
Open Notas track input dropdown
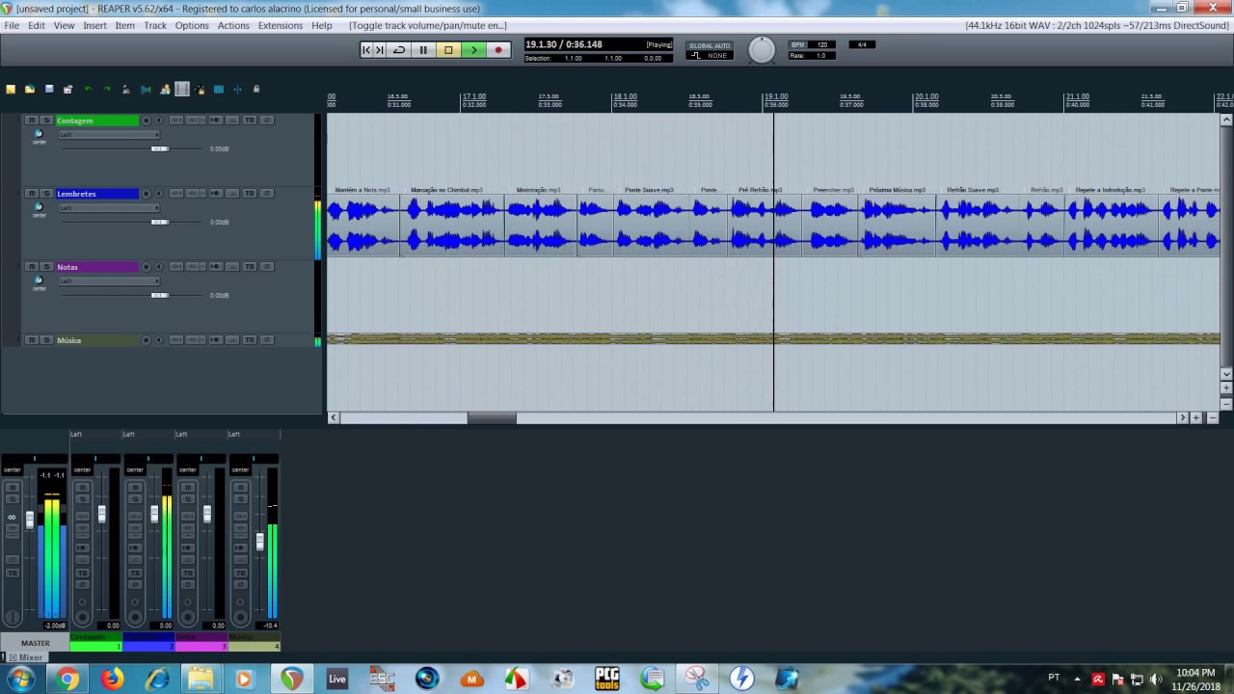coord(109,281)
